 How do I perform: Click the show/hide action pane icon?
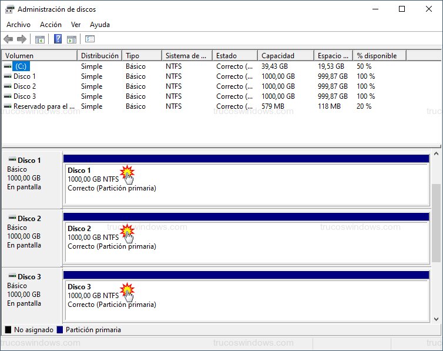click(x=72, y=39)
